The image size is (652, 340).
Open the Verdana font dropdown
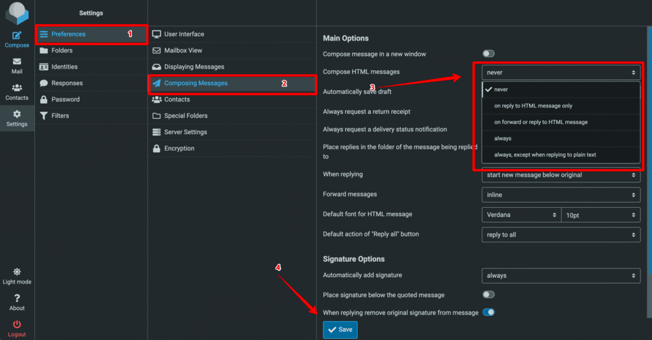click(x=520, y=215)
